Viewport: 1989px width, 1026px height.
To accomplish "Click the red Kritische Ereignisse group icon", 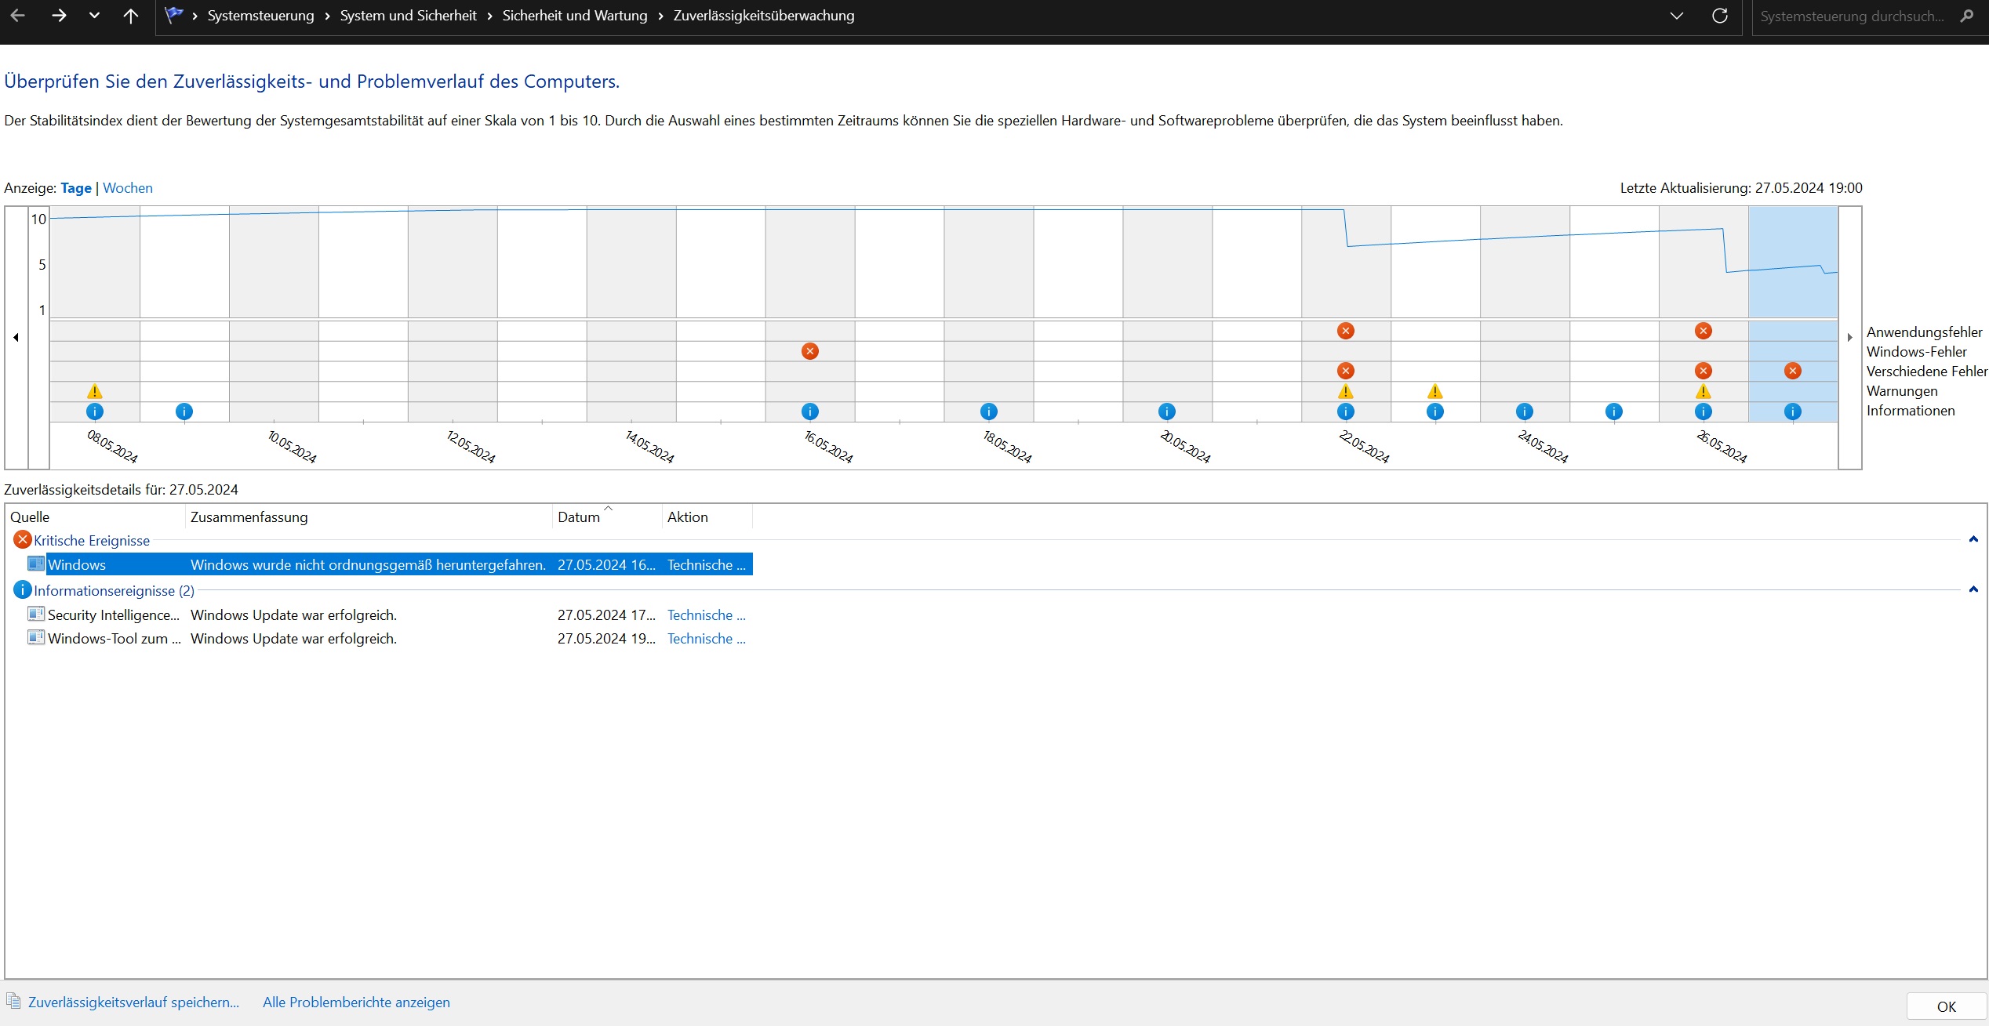I will [x=23, y=540].
